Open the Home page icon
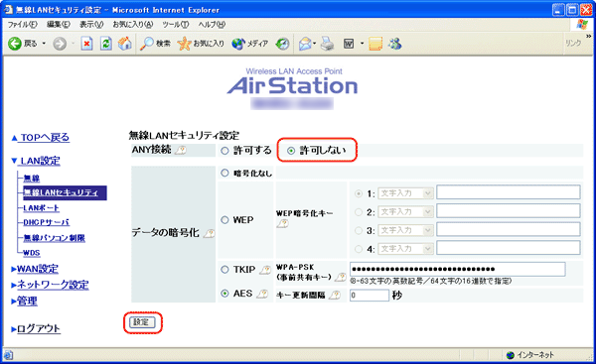 (124, 44)
